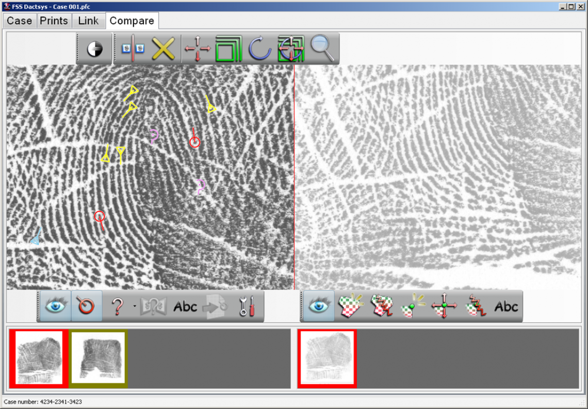Select the left Abc text annotation tool
Viewport: 588px width, 409px height.
point(185,307)
